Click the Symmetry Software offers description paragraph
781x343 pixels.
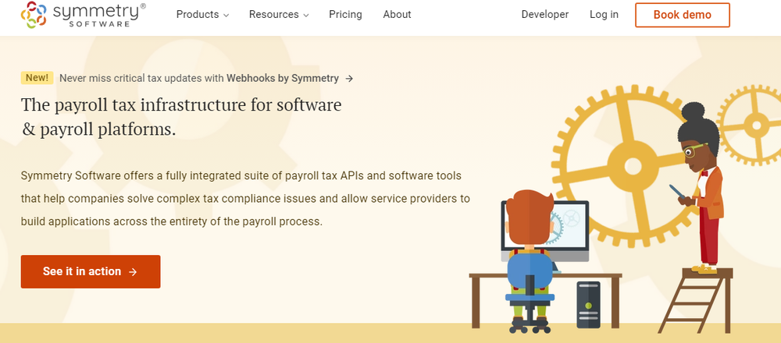point(245,198)
